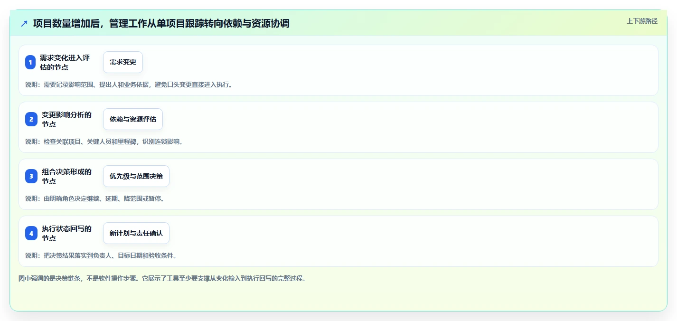Click description about 避免口头变更直接进入执行
The image size is (677, 321).
(x=129, y=85)
